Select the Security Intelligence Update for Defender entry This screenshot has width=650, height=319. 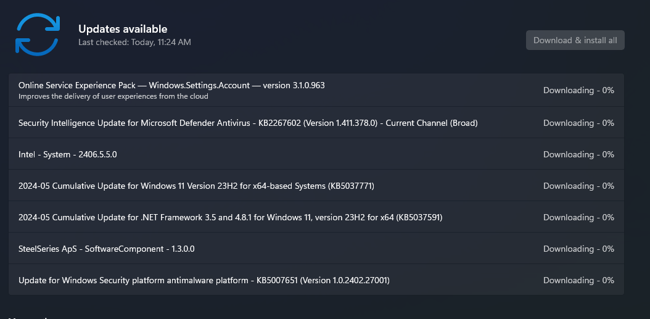click(248, 123)
